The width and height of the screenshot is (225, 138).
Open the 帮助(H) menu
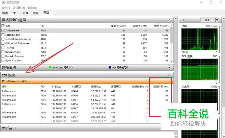[32, 8]
